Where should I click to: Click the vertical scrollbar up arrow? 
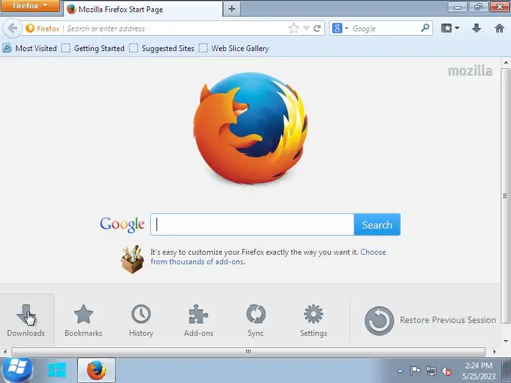pos(505,63)
